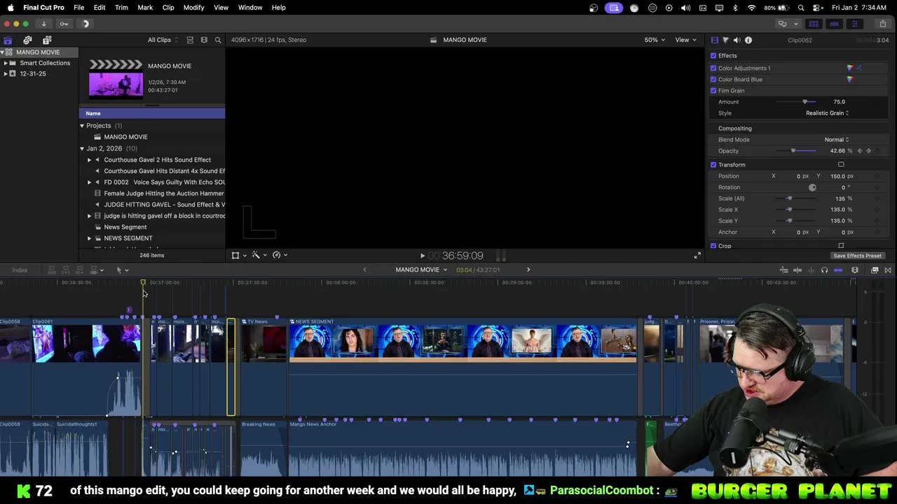Click Save Effects Preset button
897x504 pixels.
(857, 256)
